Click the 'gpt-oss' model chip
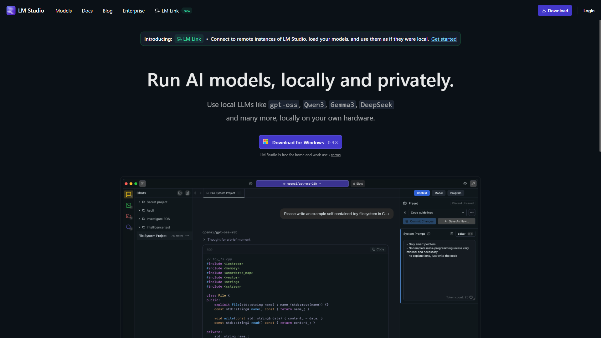This screenshot has height=338, width=601. [284, 105]
